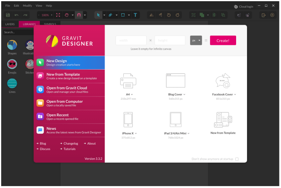Screen dimensions: 281x188
Task: Choose Open from Gravit Cloud
Action: click(x=69, y=90)
